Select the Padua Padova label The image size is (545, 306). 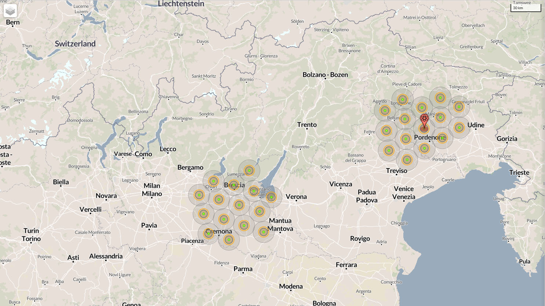pos(367,196)
